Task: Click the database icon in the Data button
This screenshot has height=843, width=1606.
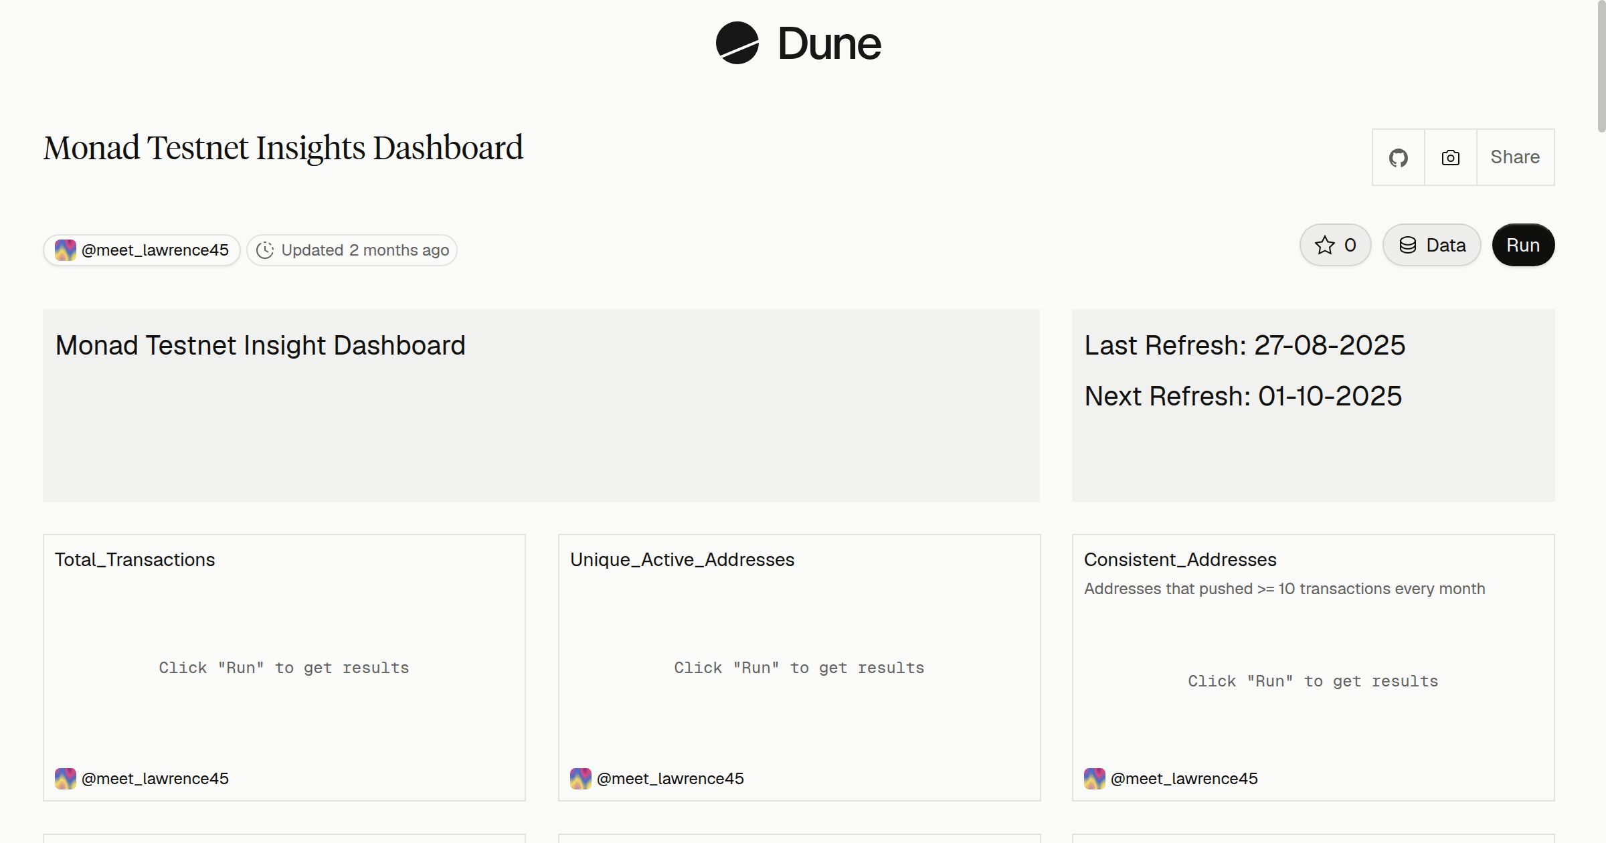Action: (1408, 246)
